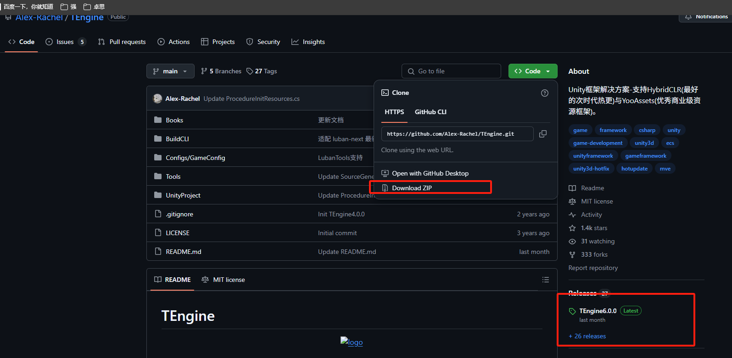Switch to the Code repository tab
Image resolution: width=732 pixels, height=358 pixels.
[22, 42]
